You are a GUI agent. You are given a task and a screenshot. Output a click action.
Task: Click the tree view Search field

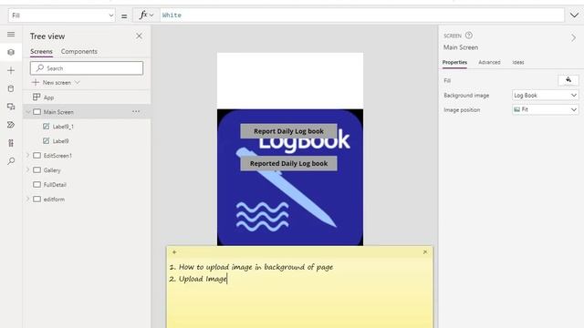click(87, 68)
